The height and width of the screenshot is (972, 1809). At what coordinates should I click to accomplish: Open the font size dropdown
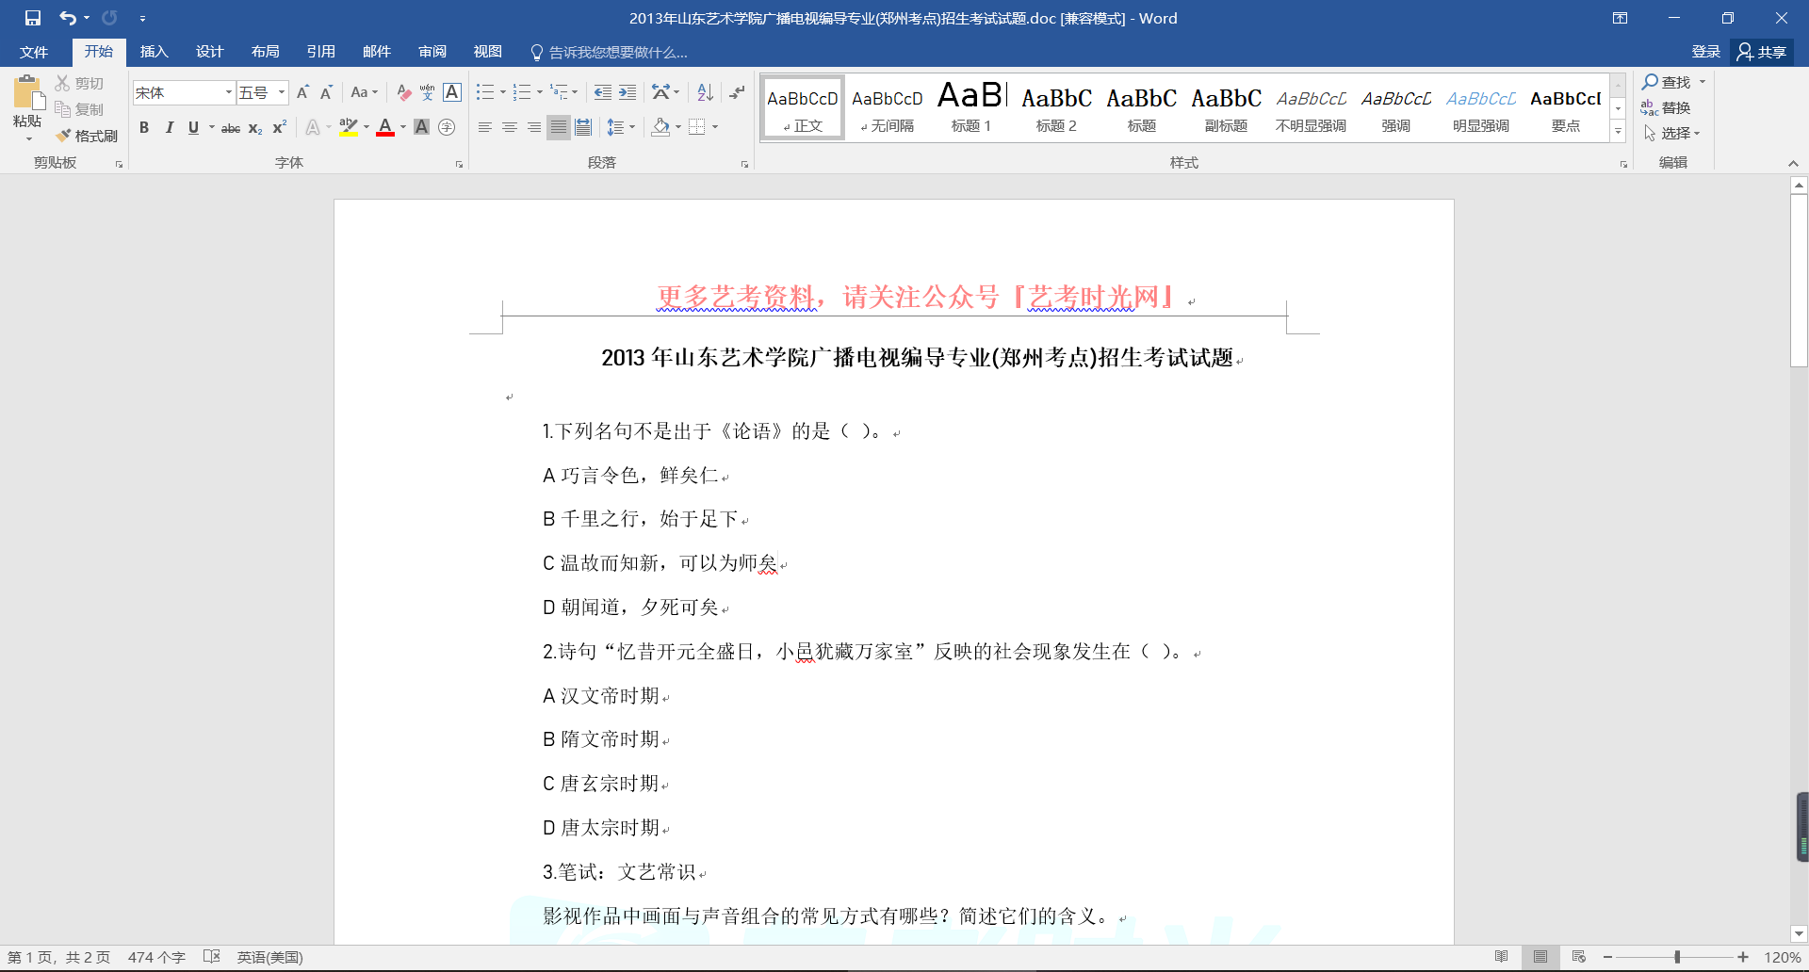tap(281, 92)
